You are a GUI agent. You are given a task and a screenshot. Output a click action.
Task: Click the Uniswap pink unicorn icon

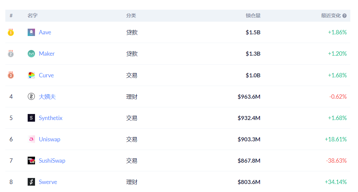click(31, 139)
